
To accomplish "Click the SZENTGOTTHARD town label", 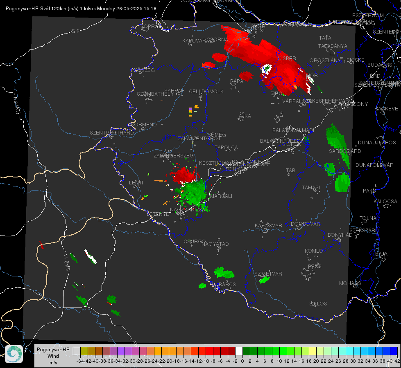I will pyautogui.click(x=112, y=133).
